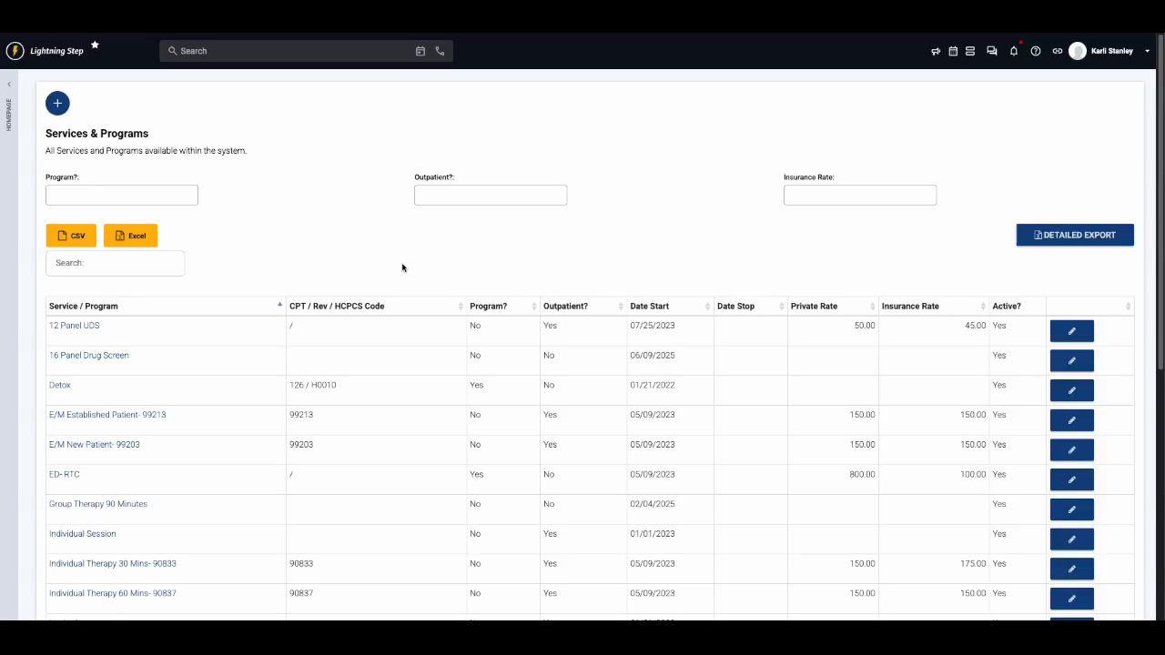Viewport: 1165px width, 655px height.
Task: Click inside the Search filter field
Action: pos(115,263)
